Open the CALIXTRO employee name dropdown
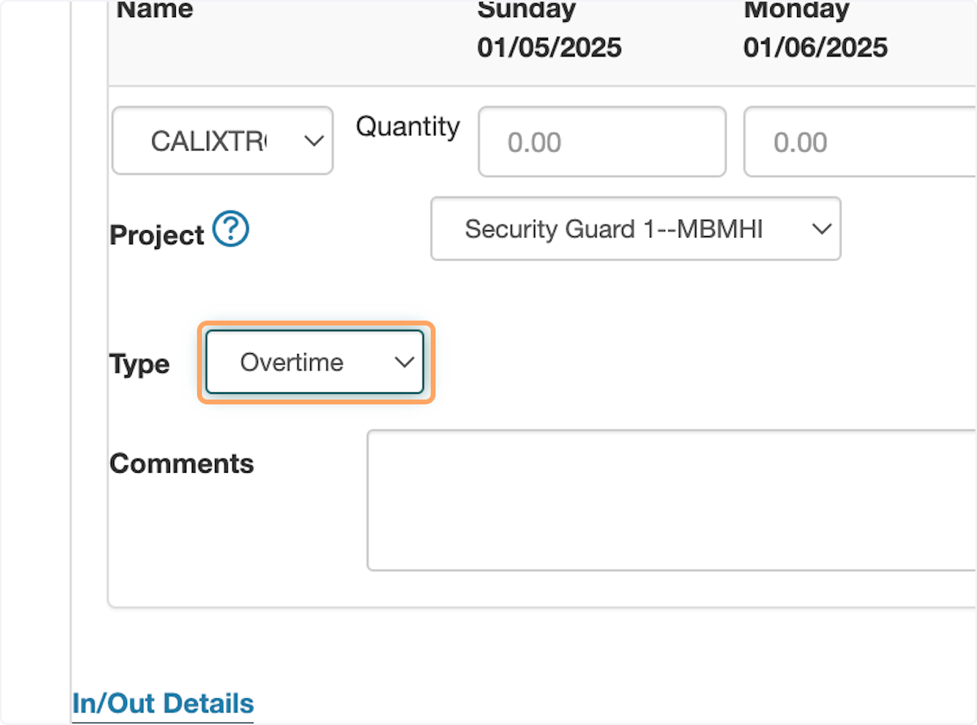Screen dimensions: 977x725 222,140
